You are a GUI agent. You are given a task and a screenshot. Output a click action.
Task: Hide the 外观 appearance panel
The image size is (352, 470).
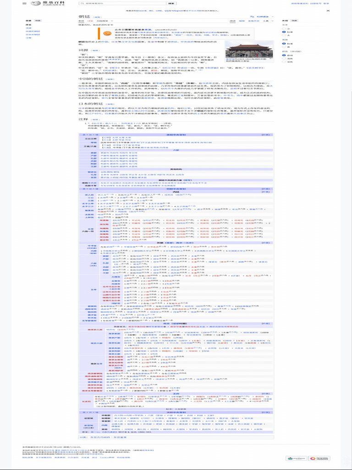coord(294,21)
